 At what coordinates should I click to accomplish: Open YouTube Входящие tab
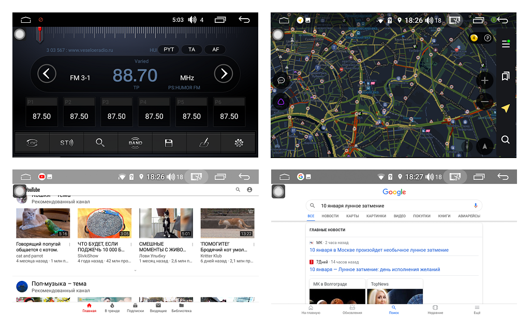[x=158, y=308]
